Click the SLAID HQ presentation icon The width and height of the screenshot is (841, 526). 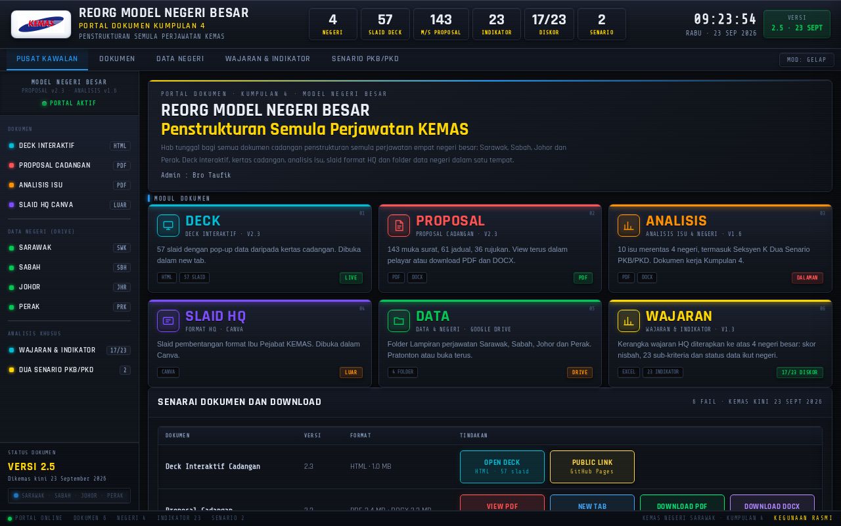pyautogui.click(x=168, y=321)
